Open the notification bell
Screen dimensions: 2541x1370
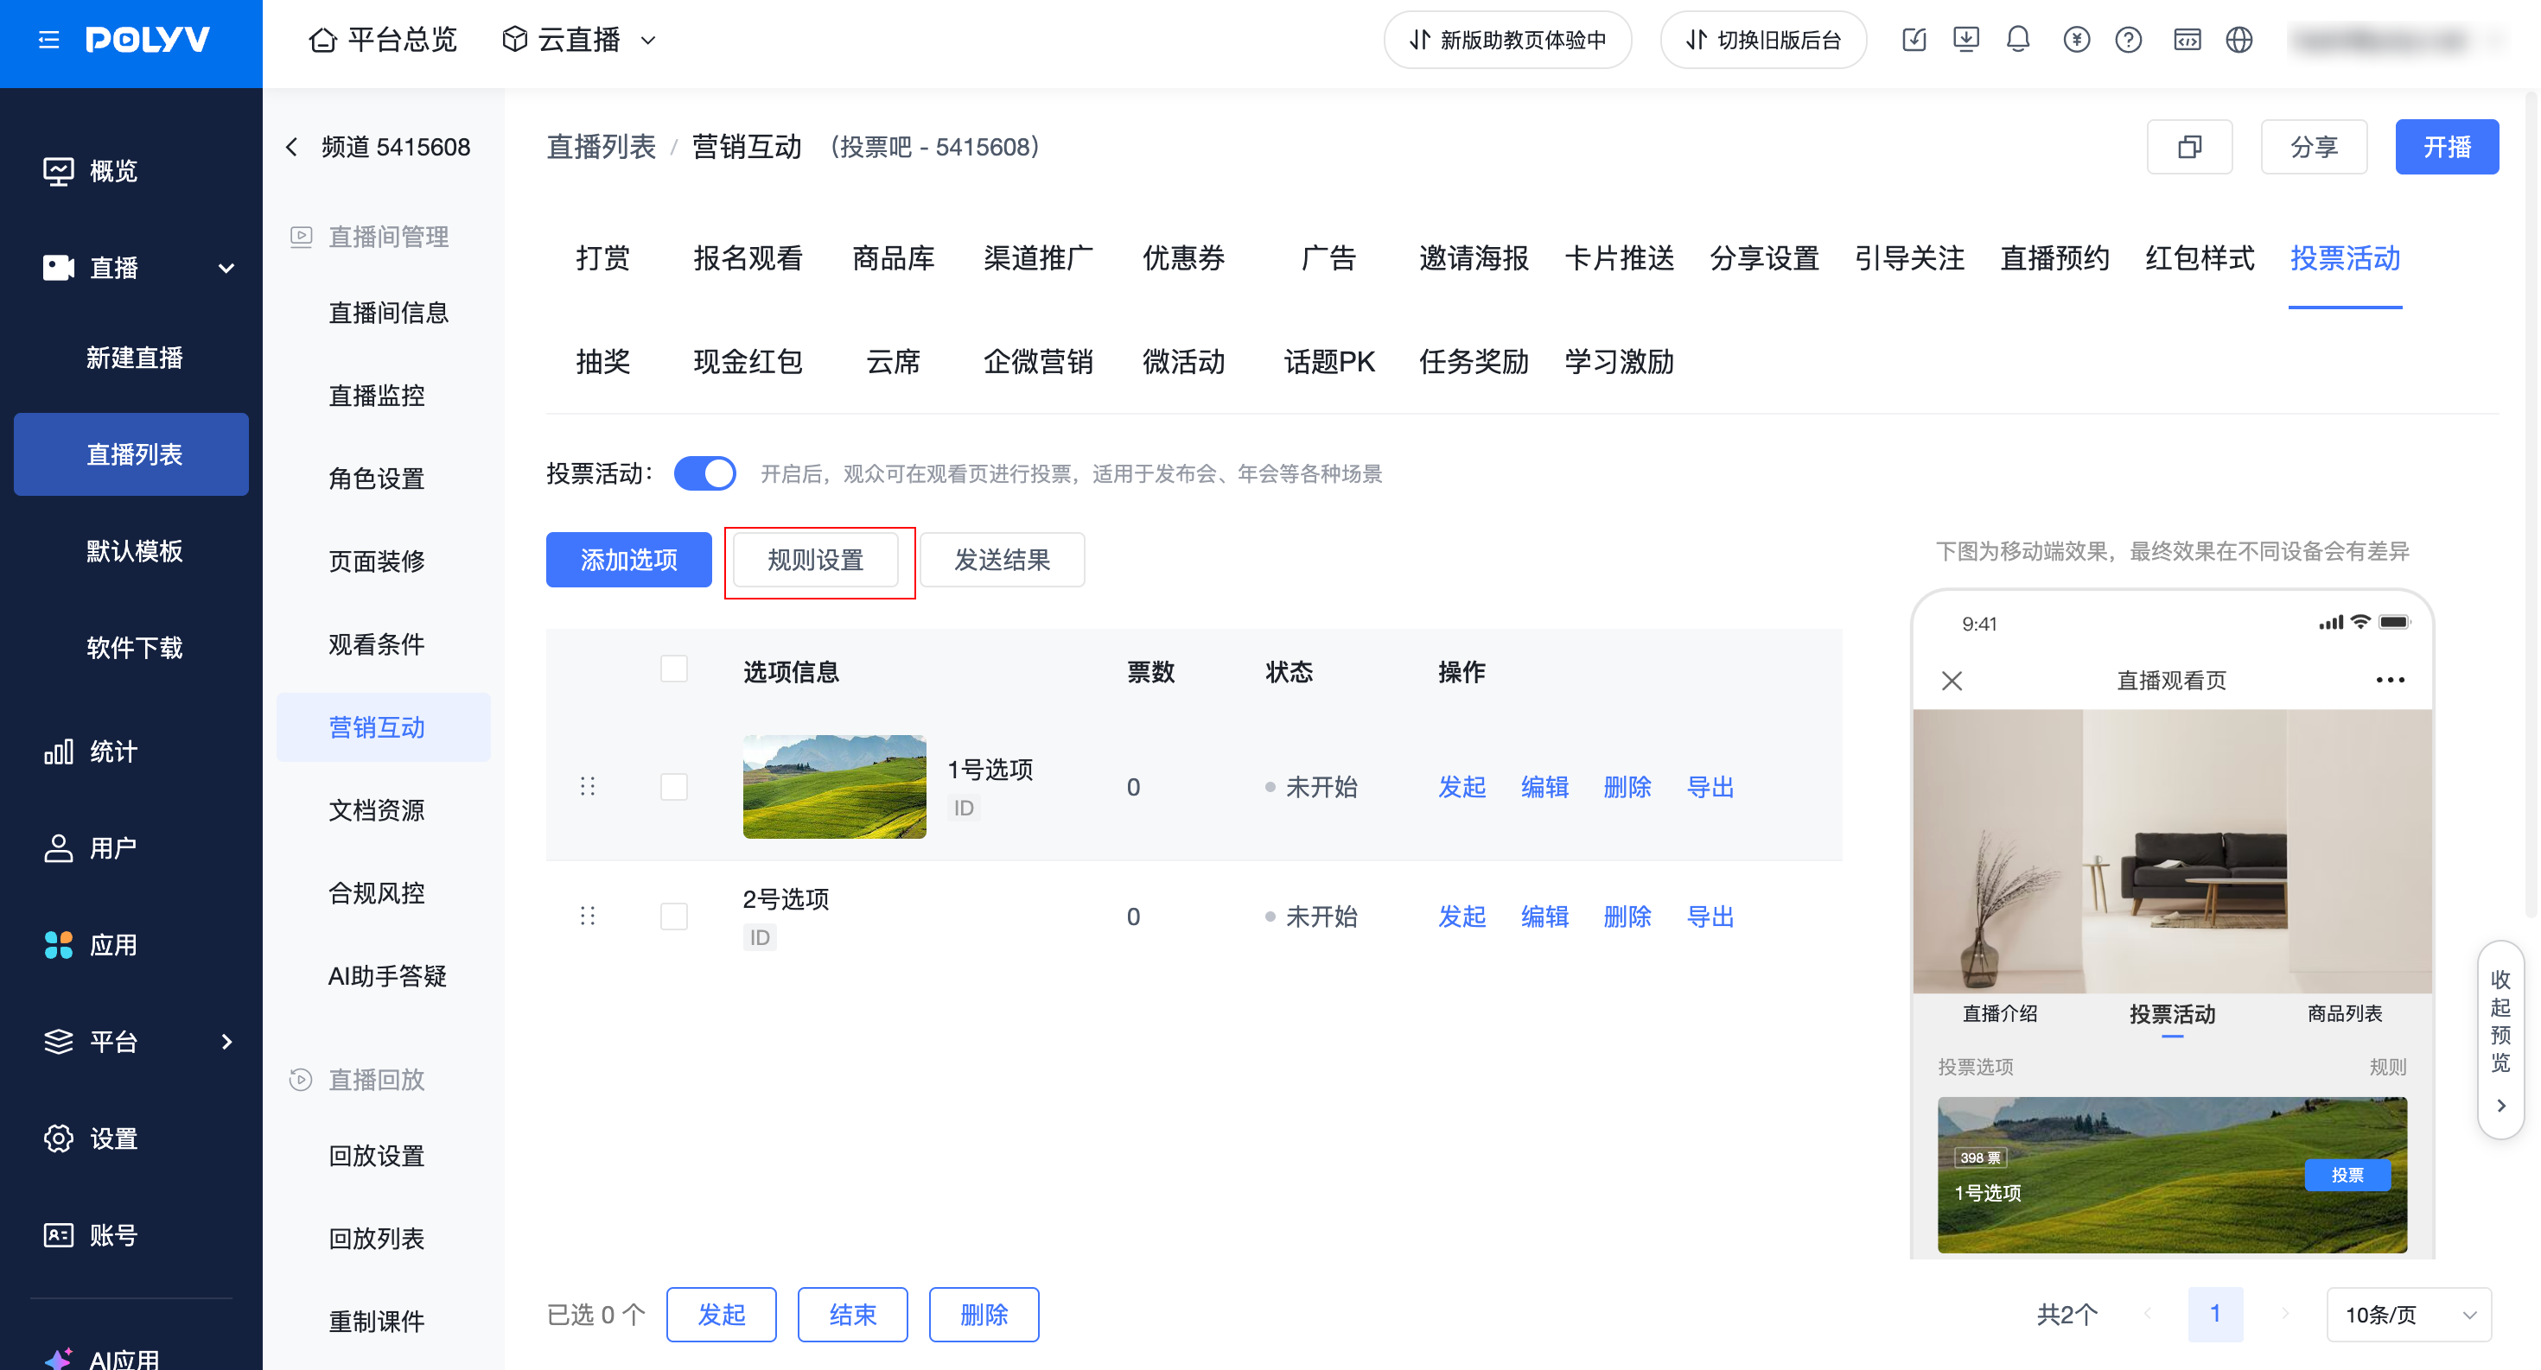pyautogui.click(x=2017, y=40)
